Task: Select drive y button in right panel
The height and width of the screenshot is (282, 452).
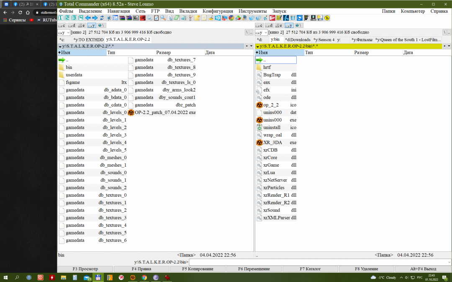Action: [x=289, y=25]
